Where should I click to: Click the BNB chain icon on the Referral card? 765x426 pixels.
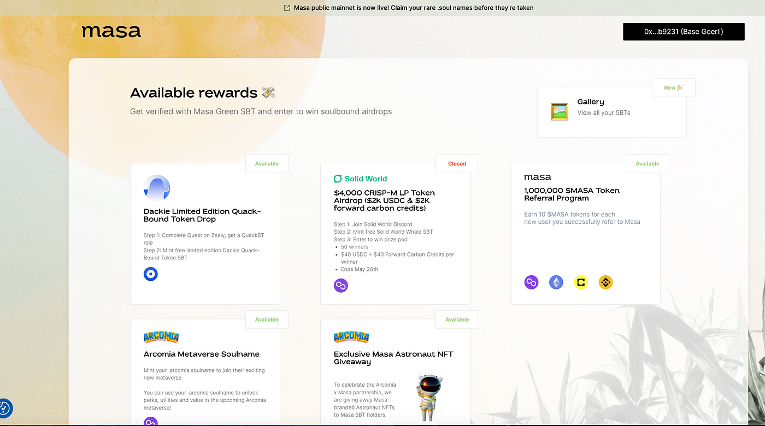pos(605,282)
